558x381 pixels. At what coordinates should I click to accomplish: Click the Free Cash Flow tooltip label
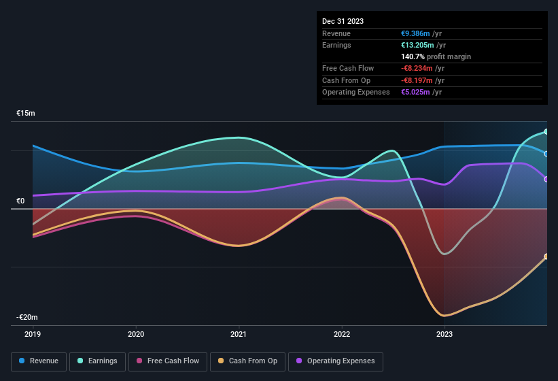[x=348, y=68]
